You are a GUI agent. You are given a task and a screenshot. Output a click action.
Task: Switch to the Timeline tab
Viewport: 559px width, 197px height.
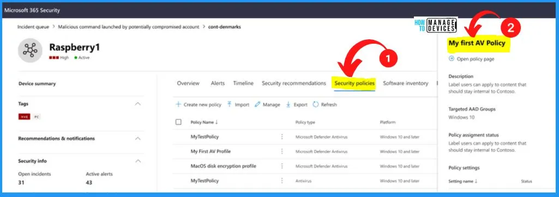pyautogui.click(x=243, y=83)
